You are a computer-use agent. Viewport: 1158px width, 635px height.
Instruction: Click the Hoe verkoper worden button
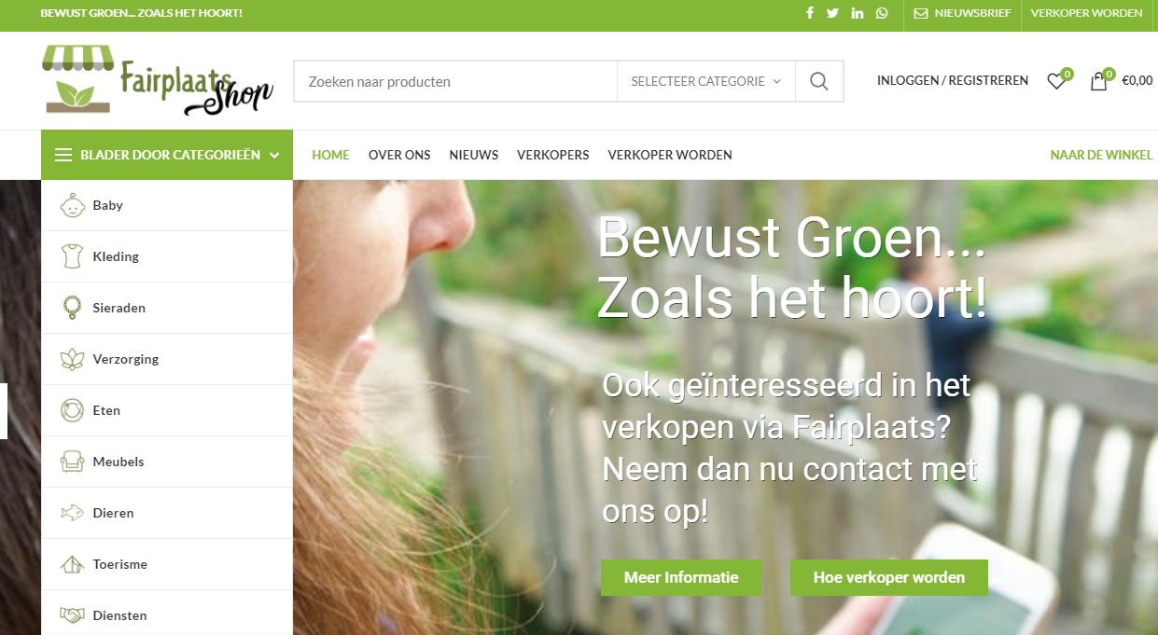coord(889,577)
